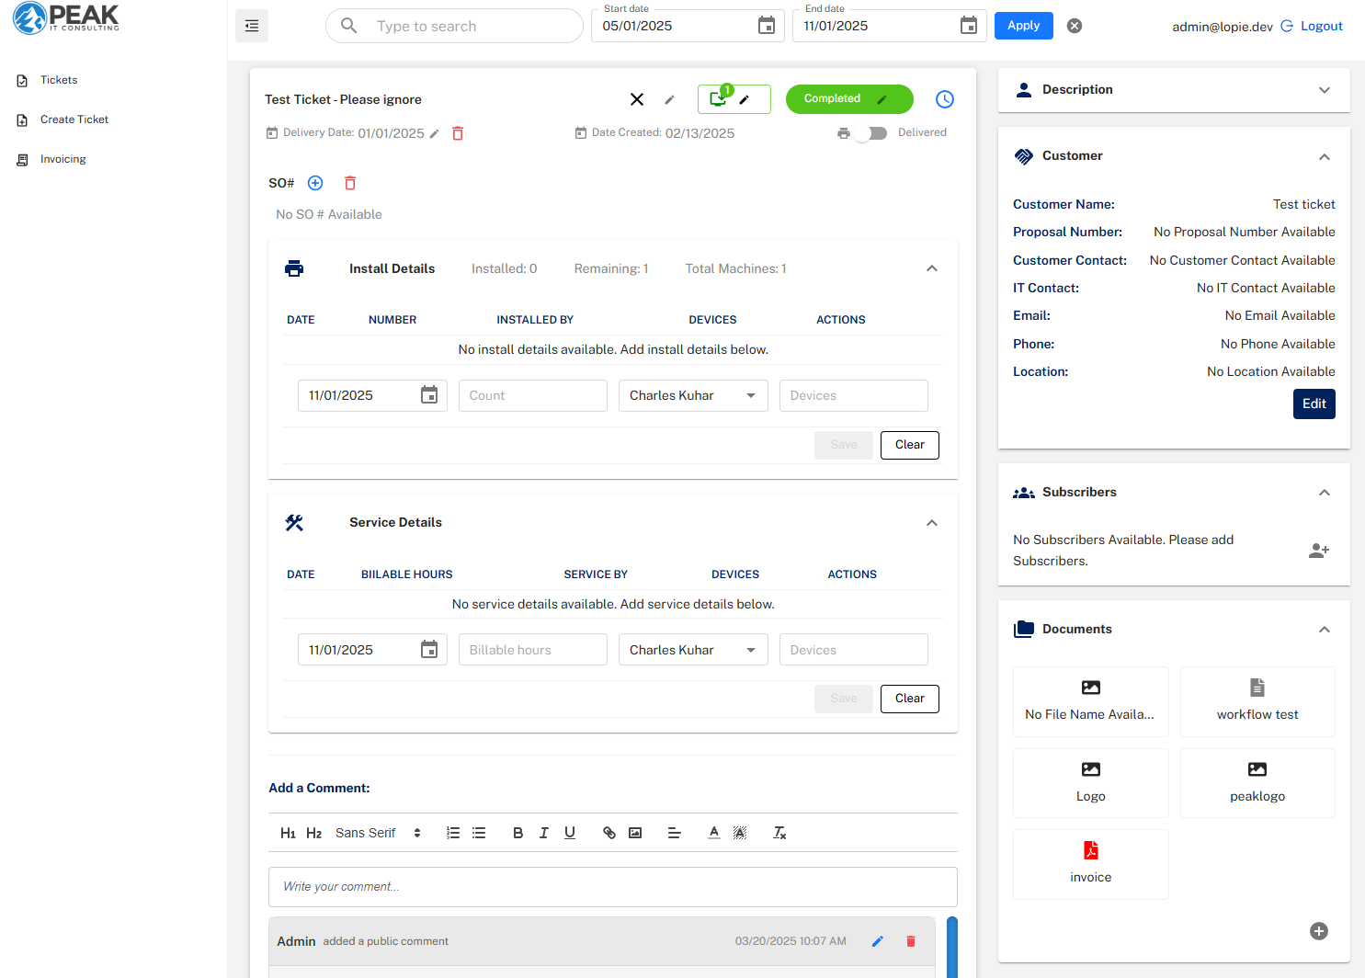Insert an image in the comment editor
The width and height of the screenshot is (1365, 978).
click(634, 832)
